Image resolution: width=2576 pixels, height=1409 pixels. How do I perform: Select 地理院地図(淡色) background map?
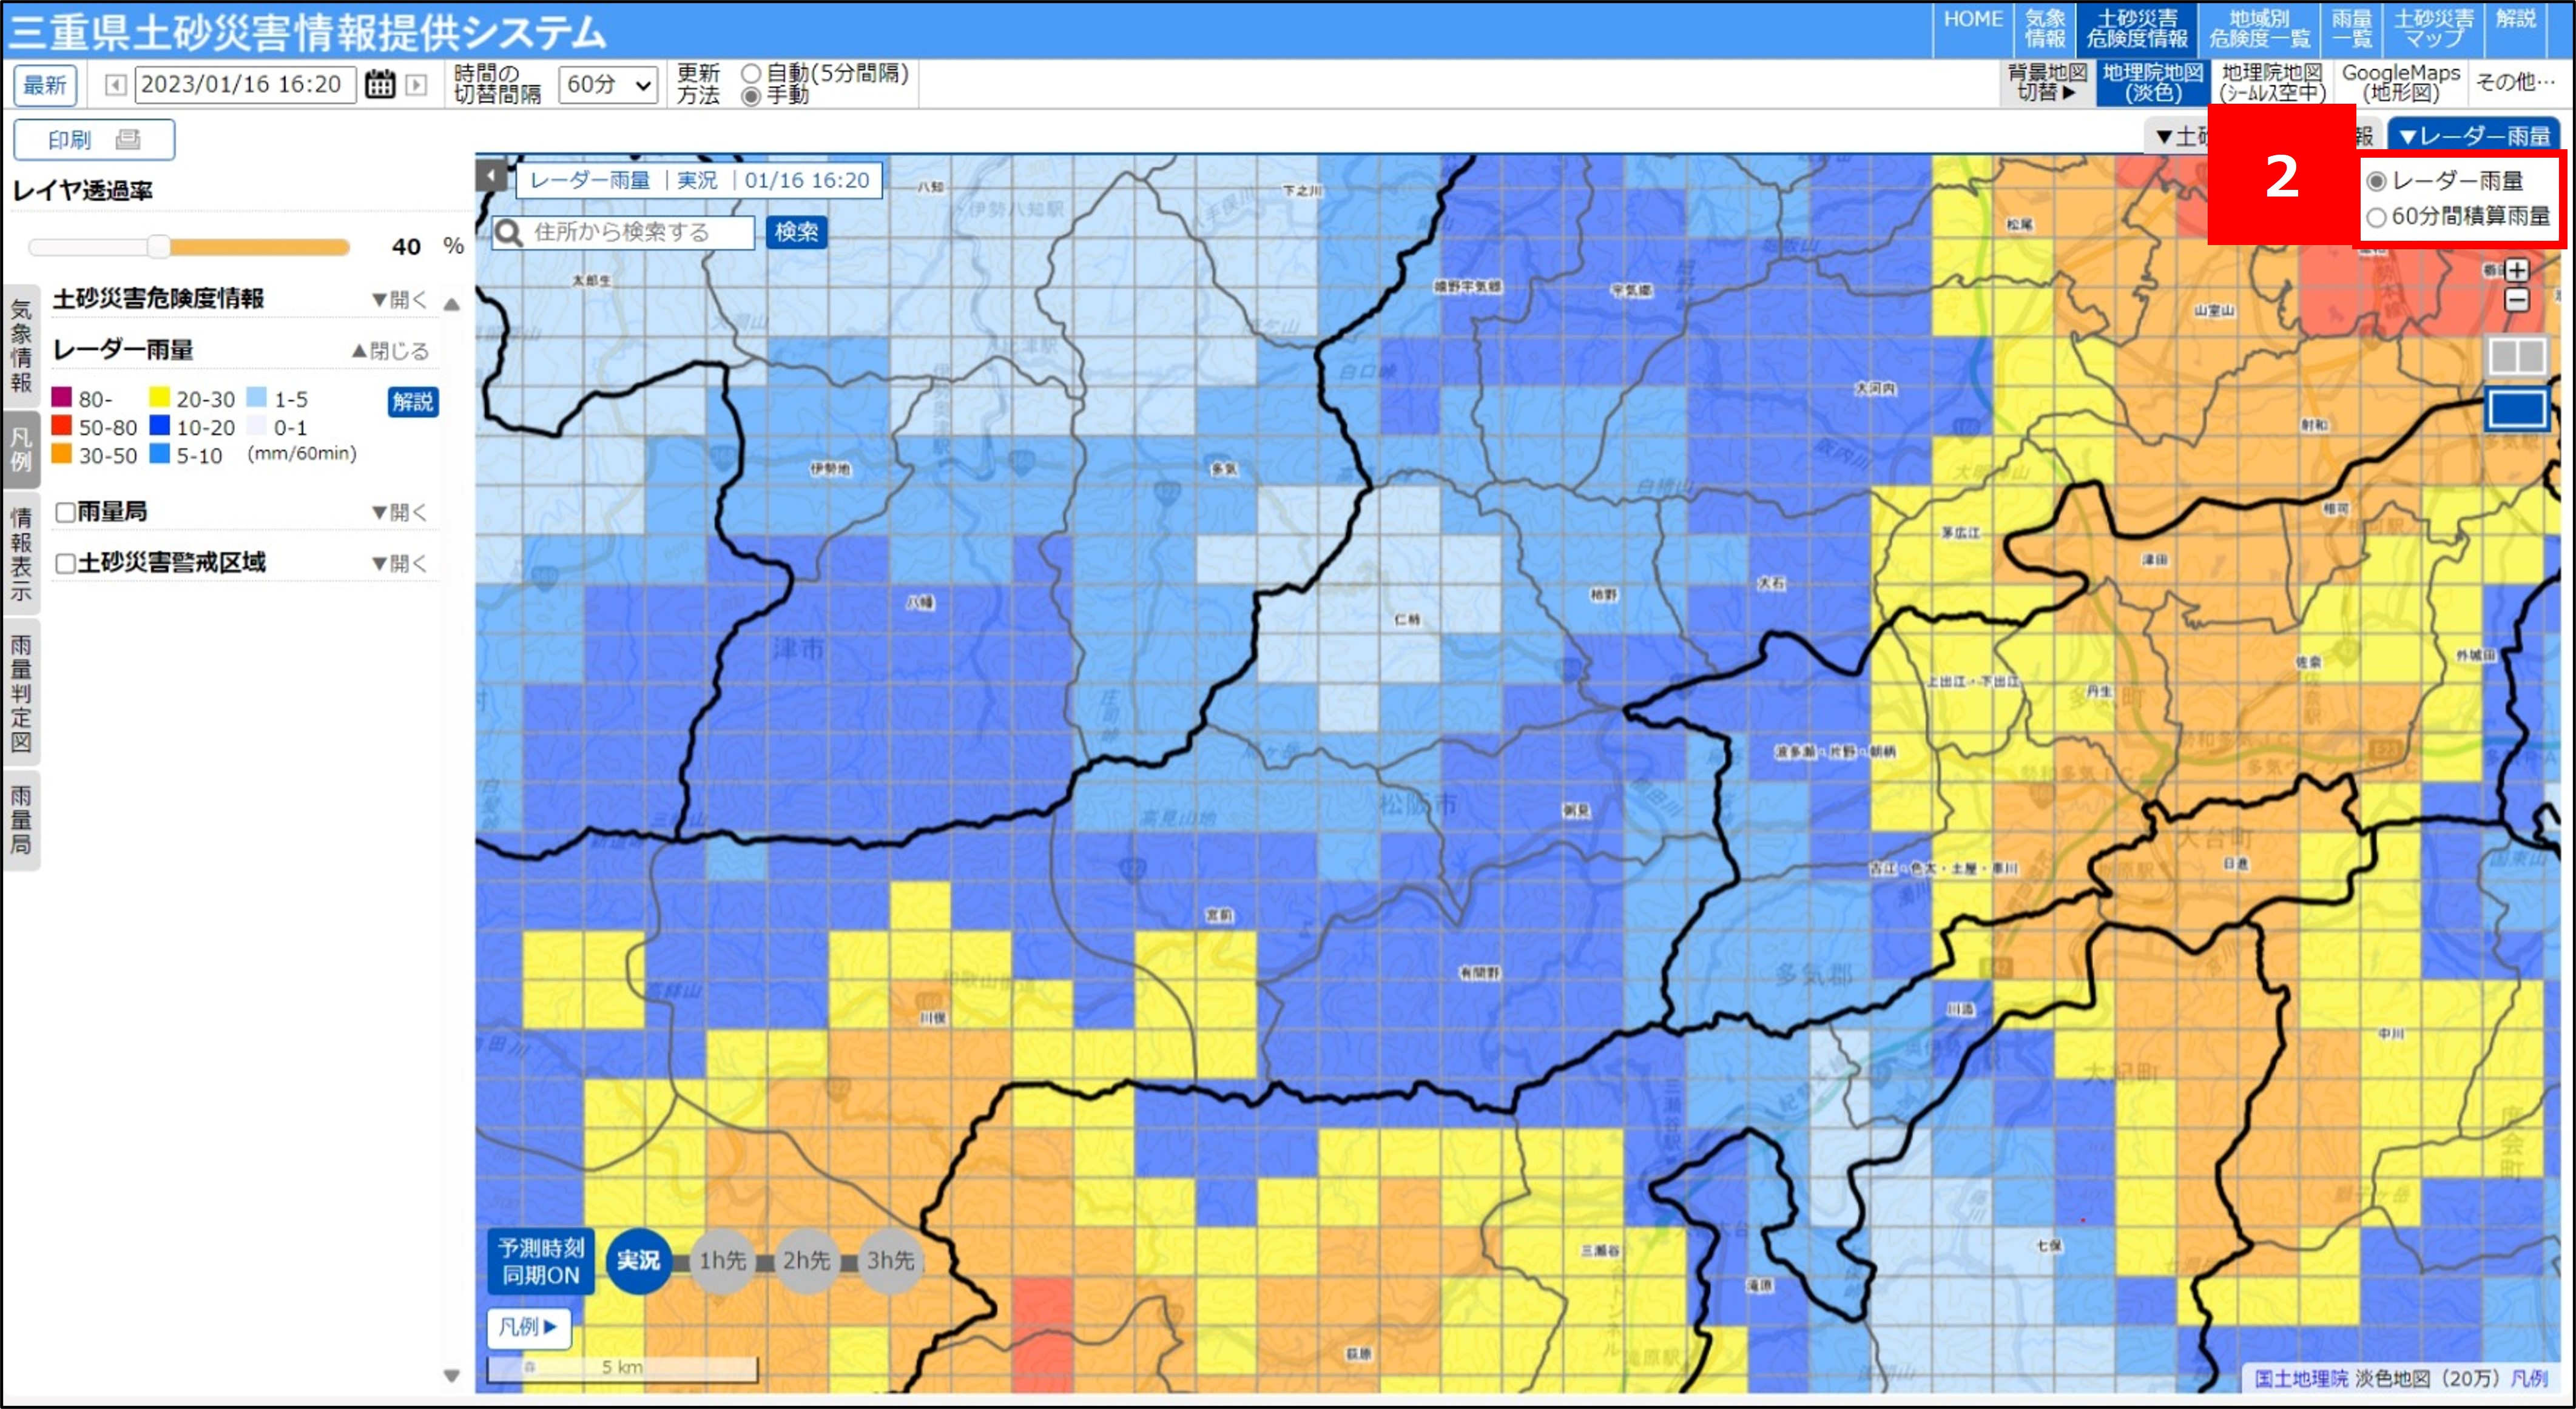click(x=2152, y=83)
